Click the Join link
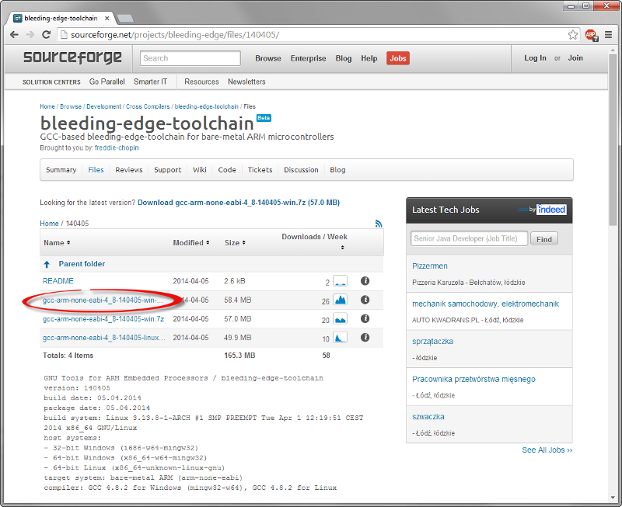The image size is (622, 507). point(575,57)
